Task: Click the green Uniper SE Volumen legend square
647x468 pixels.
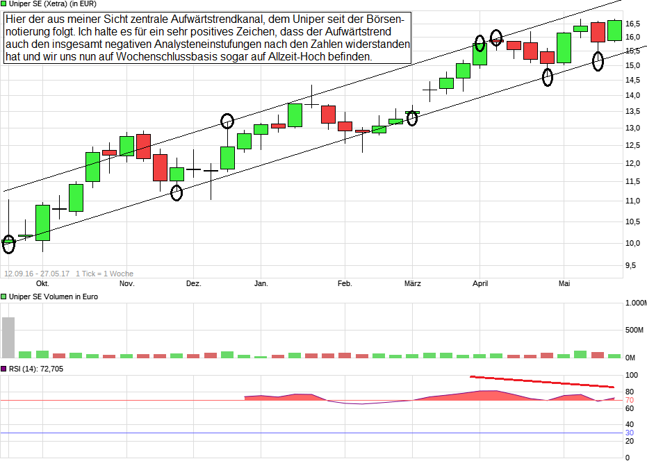Action: click(x=3, y=296)
